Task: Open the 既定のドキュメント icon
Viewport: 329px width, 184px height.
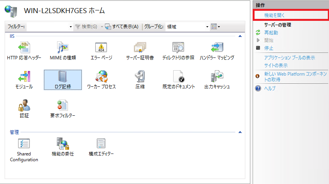Action: [x=179, y=76]
